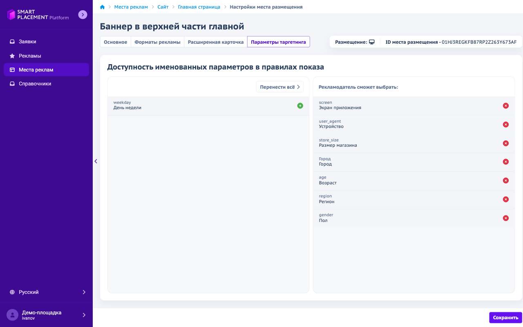Remove the store_size parameter
The image size is (523, 327).
tap(505, 143)
